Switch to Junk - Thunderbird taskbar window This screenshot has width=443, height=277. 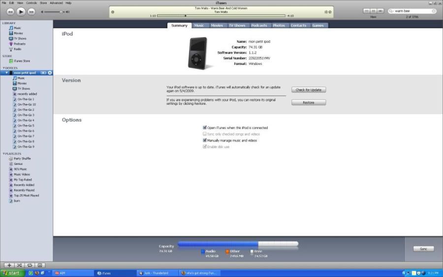[157, 273]
